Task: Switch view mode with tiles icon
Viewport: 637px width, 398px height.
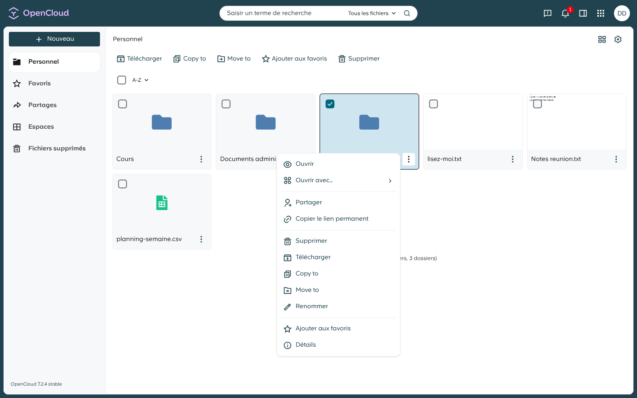Action: 602,39
